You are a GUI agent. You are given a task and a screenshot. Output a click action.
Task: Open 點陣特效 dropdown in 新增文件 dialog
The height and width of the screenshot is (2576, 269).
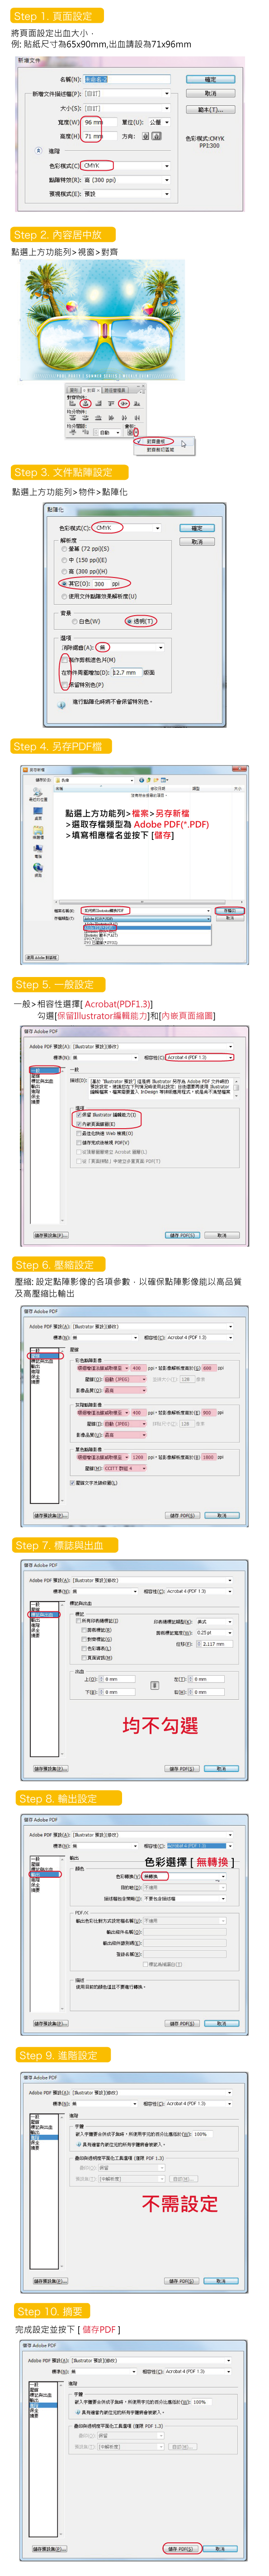(127, 180)
